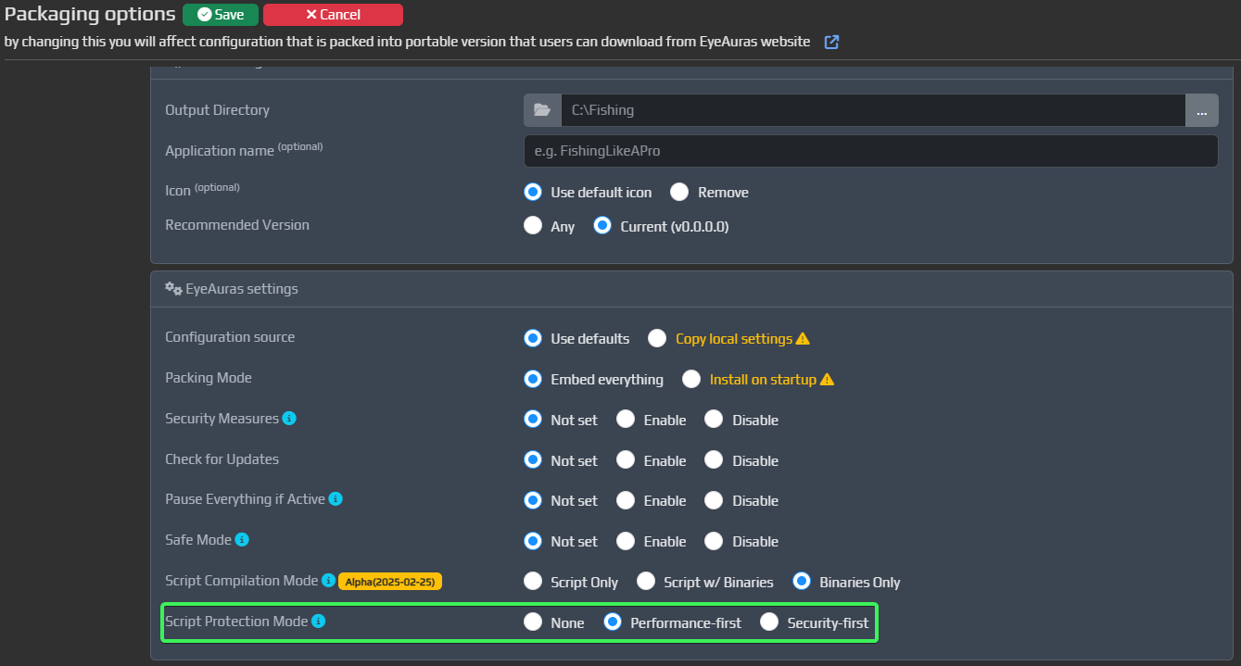Viewport: 1241px width, 666px height.
Task: Click the Script Protection Mode info icon
Action: 318,622
